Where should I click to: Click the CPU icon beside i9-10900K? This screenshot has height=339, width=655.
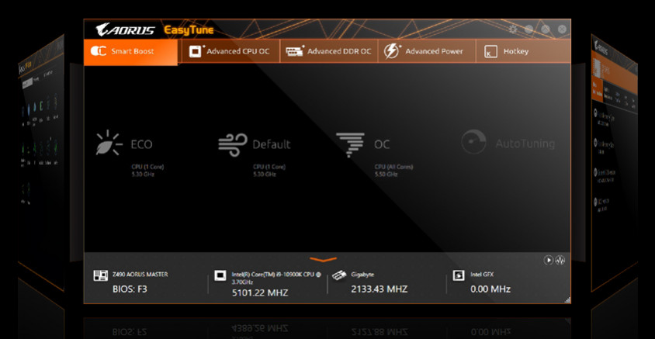(220, 275)
